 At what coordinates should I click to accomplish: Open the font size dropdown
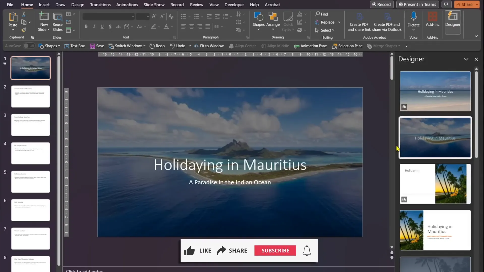148,17
